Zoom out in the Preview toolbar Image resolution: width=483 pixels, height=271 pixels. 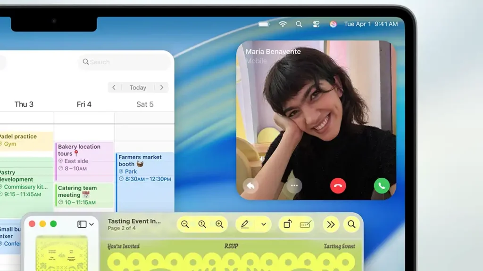coord(185,224)
